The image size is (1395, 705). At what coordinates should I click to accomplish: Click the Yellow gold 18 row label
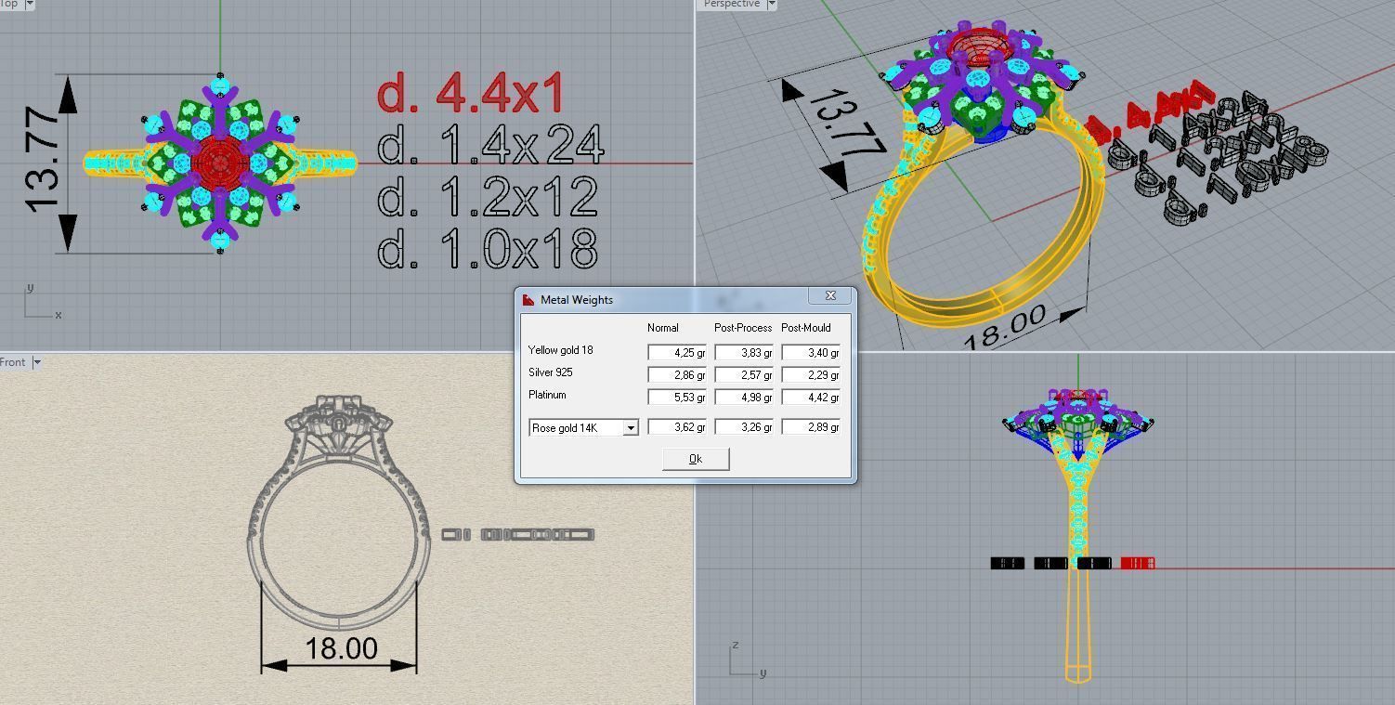tap(560, 350)
